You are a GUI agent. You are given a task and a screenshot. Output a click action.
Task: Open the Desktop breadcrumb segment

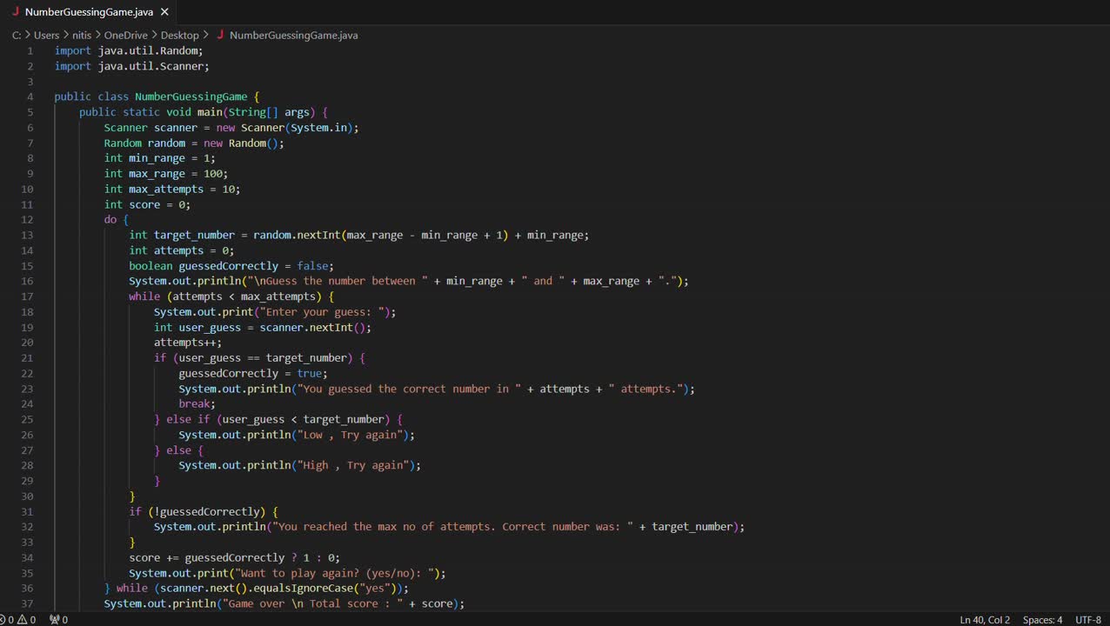tap(179, 35)
